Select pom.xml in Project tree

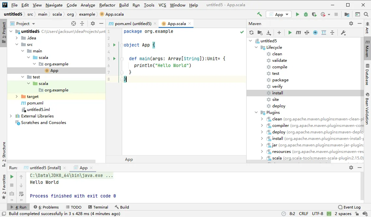(x=35, y=103)
